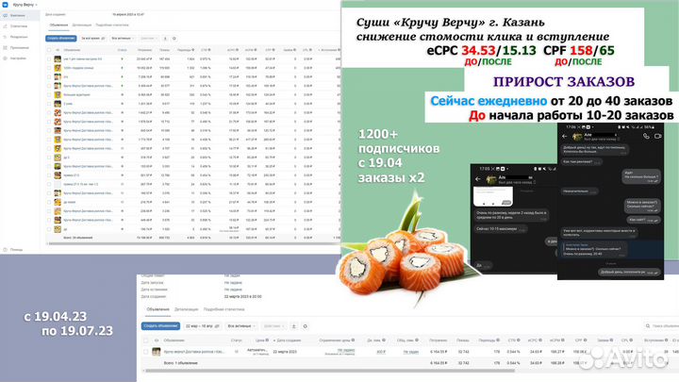679x382 pixels.
Task: Open Подробная статистика tab in upper window
Action: click(x=112, y=25)
